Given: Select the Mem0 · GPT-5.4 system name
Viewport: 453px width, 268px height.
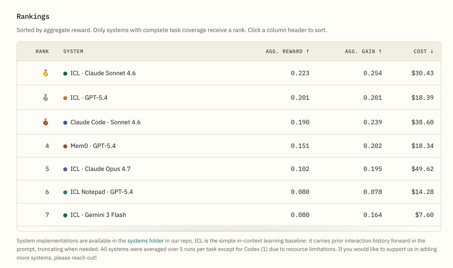Looking at the screenshot, I should (93, 146).
